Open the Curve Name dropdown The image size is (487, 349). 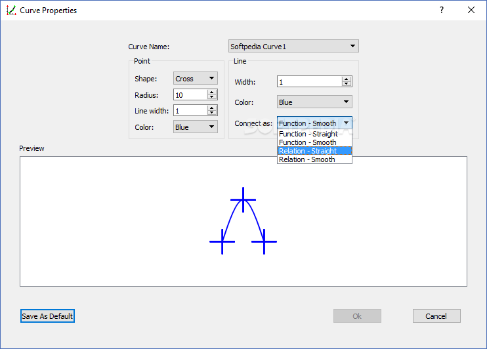[x=293, y=46]
